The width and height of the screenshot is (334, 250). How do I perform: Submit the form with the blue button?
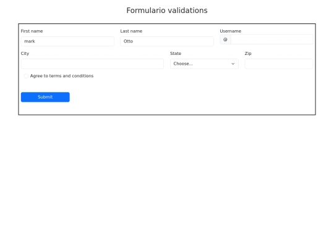click(45, 97)
